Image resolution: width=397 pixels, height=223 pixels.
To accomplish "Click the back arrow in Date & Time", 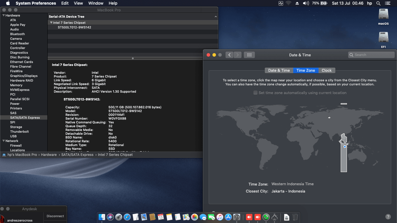I will (229, 55).
